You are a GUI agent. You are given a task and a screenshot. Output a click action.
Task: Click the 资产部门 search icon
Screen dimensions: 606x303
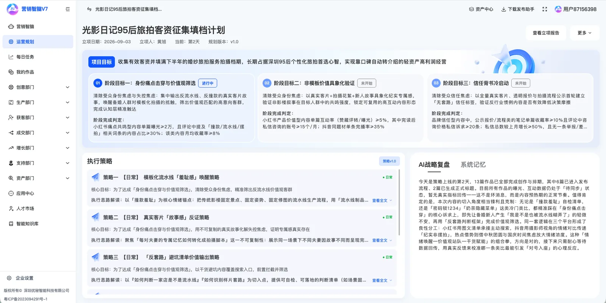11,178
